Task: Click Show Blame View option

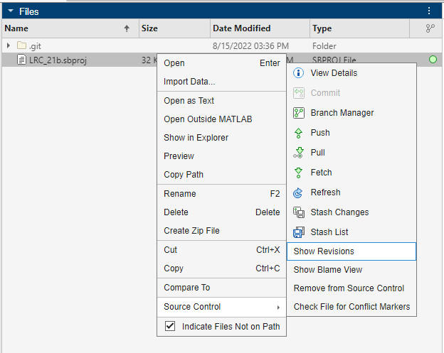Action: tap(328, 269)
